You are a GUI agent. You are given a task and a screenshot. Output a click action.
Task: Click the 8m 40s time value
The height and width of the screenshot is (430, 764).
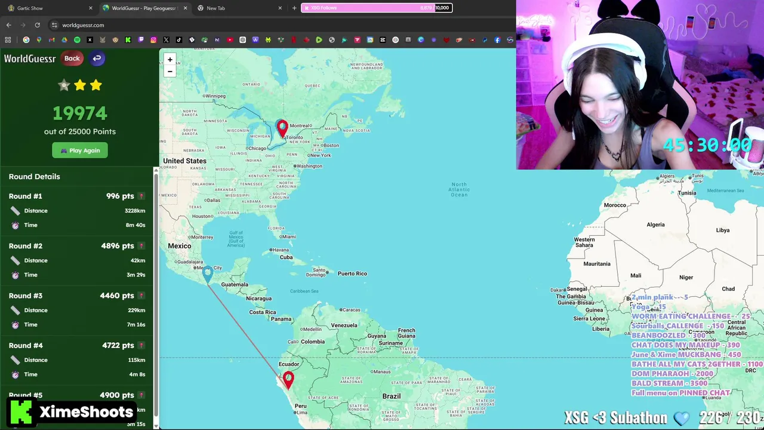[135, 225]
